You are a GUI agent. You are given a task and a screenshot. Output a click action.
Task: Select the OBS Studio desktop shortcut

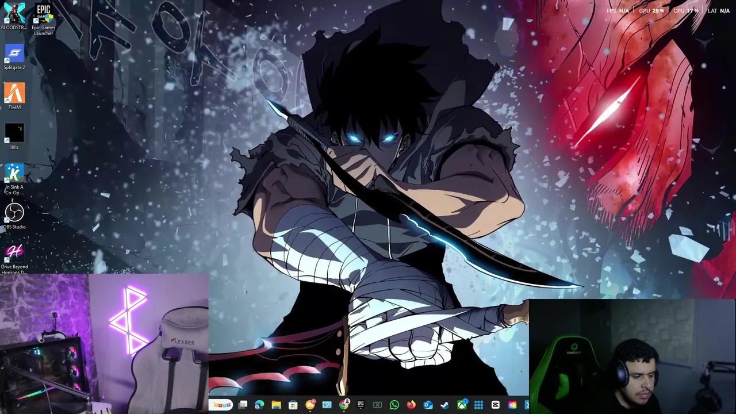coord(14,216)
